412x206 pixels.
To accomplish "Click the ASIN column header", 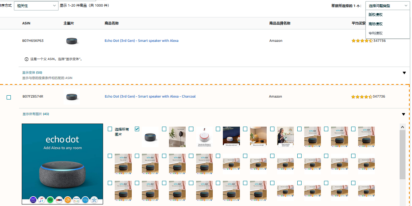I will click(x=26, y=23).
